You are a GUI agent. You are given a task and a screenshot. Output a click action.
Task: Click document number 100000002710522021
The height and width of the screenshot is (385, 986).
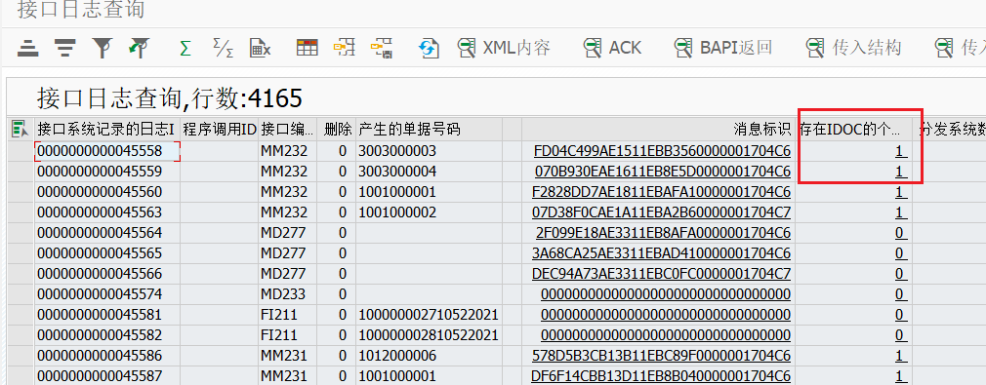(429, 315)
